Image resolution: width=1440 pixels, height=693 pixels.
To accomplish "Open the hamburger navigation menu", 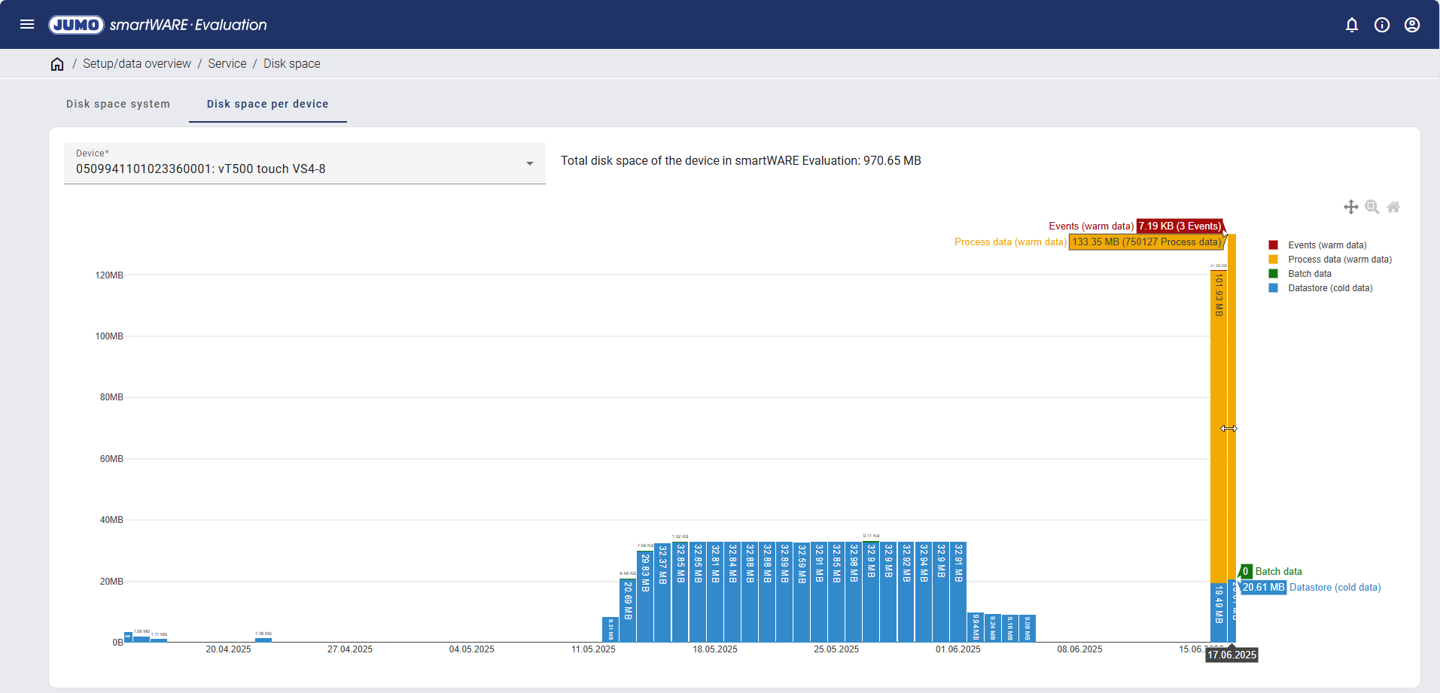I will tap(27, 24).
